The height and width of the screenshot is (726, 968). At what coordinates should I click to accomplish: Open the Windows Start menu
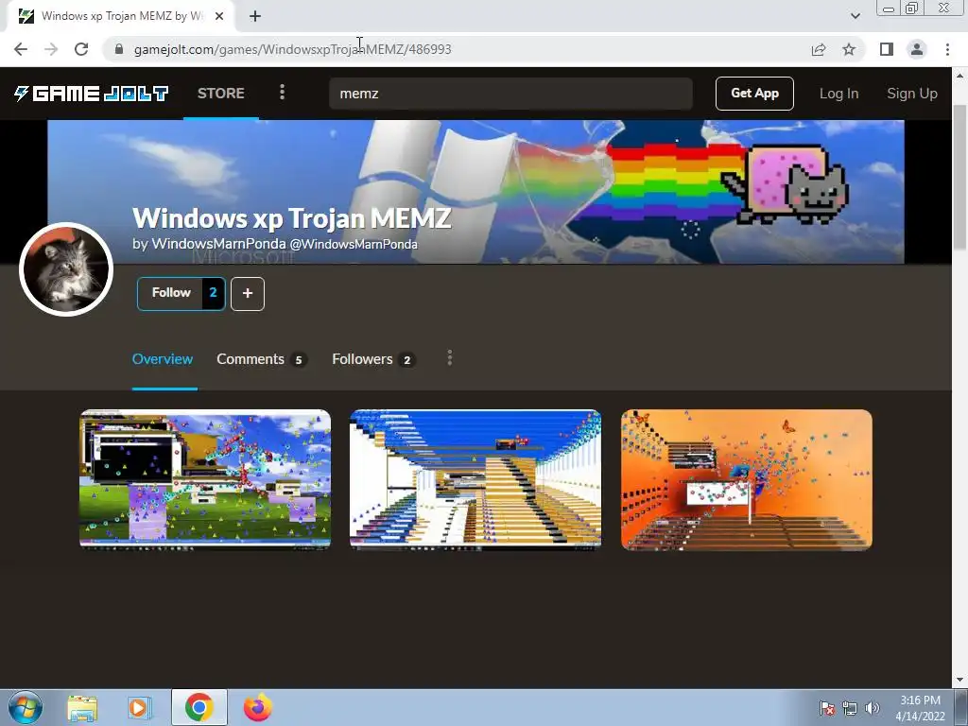tap(26, 707)
